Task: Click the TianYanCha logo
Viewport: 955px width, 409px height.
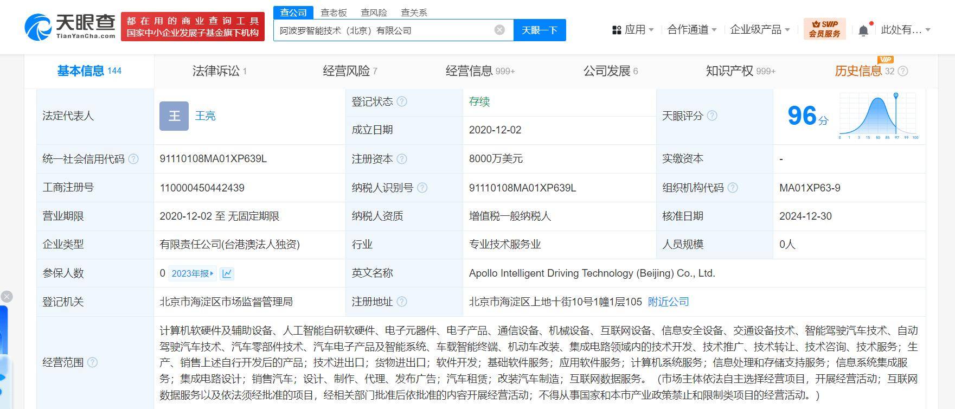Action: (x=70, y=27)
